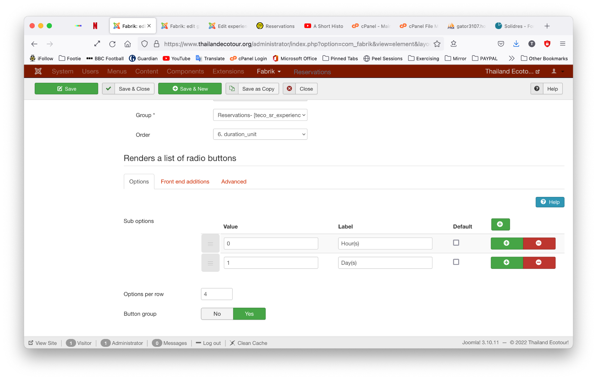Bookmark this page using the star icon
Image resolution: width=597 pixels, height=380 pixels.
pyautogui.click(x=437, y=44)
